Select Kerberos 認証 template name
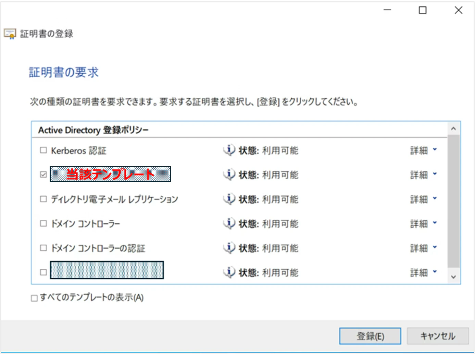 (79, 151)
